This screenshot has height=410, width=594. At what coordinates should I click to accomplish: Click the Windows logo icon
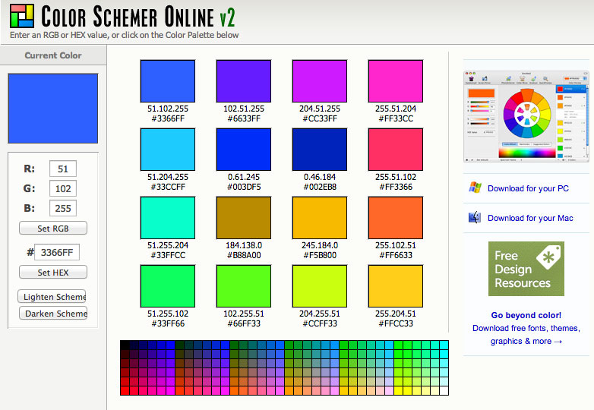(475, 188)
